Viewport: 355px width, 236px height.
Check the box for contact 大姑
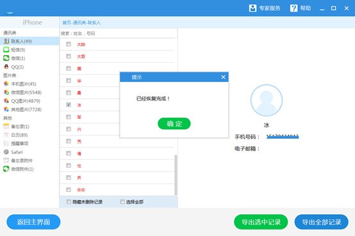pos(69,44)
